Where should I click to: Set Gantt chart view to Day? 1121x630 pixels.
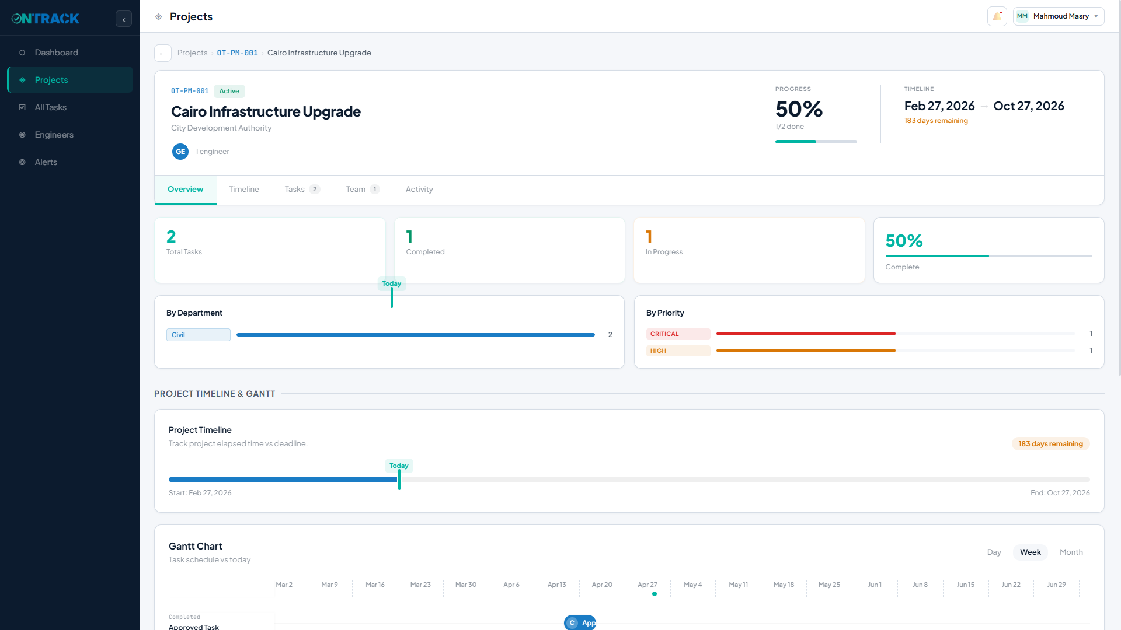pyautogui.click(x=994, y=552)
